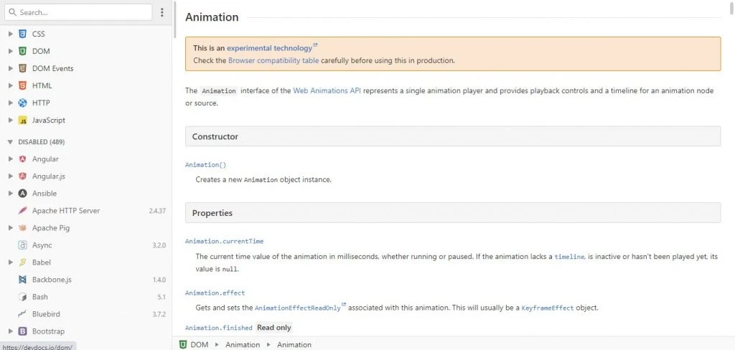Screen dimensions: 735x350
Task: Click the DOM Events icon
Action: pos(22,68)
